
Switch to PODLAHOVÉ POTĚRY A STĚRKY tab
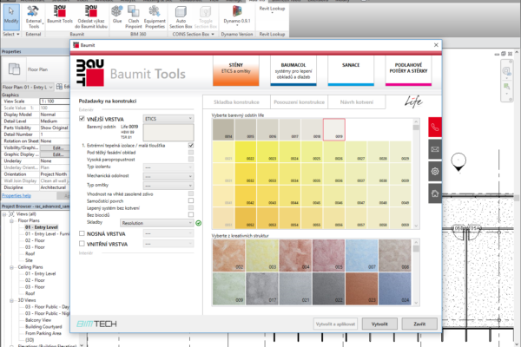coord(408,71)
